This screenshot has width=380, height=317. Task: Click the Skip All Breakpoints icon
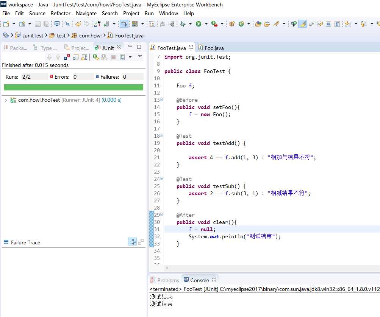[67, 24]
